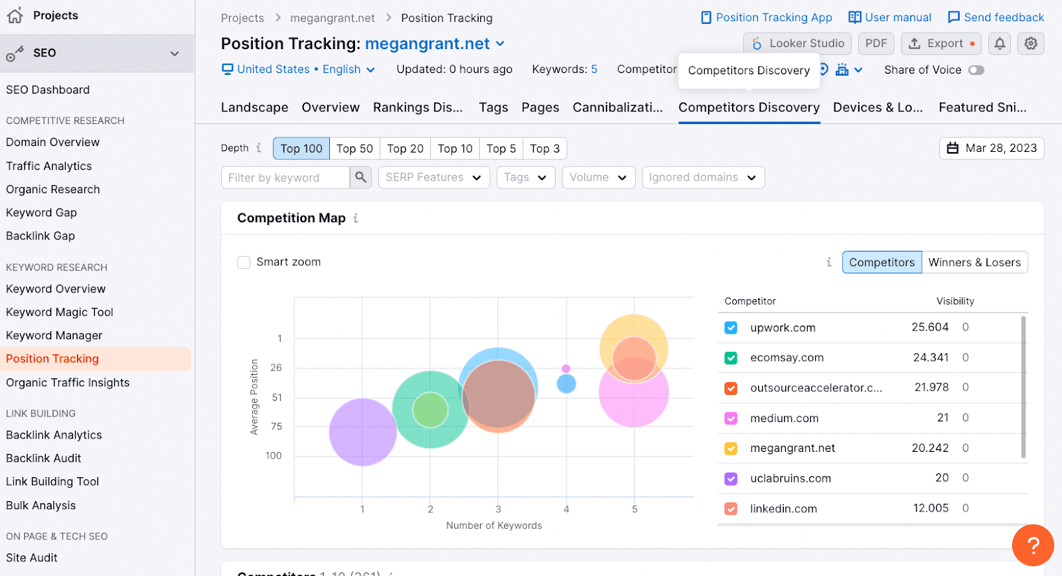This screenshot has height=576, width=1062.
Task: Uncheck upwork.com competitor checkbox
Action: [x=731, y=328]
